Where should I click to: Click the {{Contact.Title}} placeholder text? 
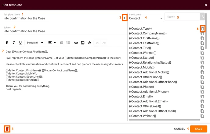(x=140, y=48)
